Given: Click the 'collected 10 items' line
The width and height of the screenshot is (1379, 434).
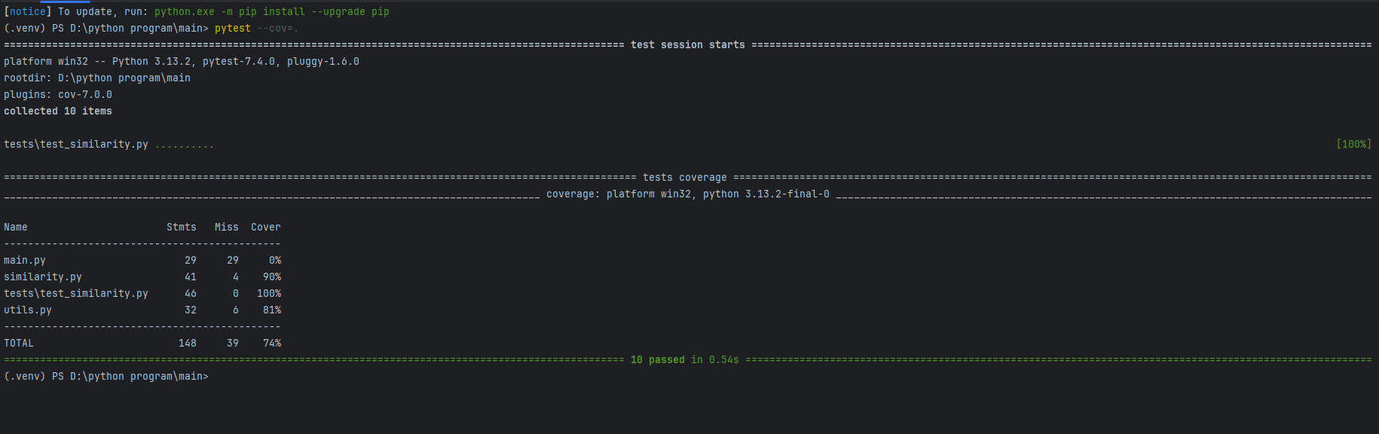Looking at the screenshot, I should pyautogui.click(x=58, y=111).
